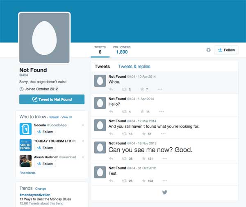Reply to the 'Whoa.' tweet
The height and width of the screenshot is (207, 246).
pyautogui.click(x=111, y=89)
